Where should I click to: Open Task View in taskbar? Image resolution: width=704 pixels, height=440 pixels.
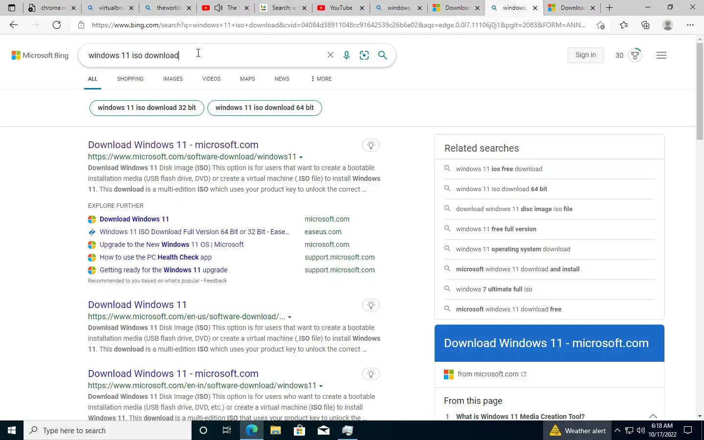pyautogui.click(x=227, y=430)
